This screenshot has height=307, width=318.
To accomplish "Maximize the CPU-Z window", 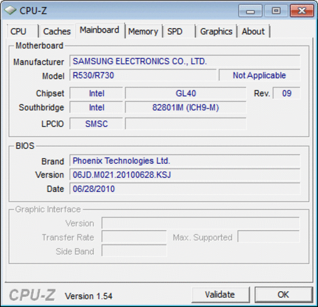I will coord(276,11).
